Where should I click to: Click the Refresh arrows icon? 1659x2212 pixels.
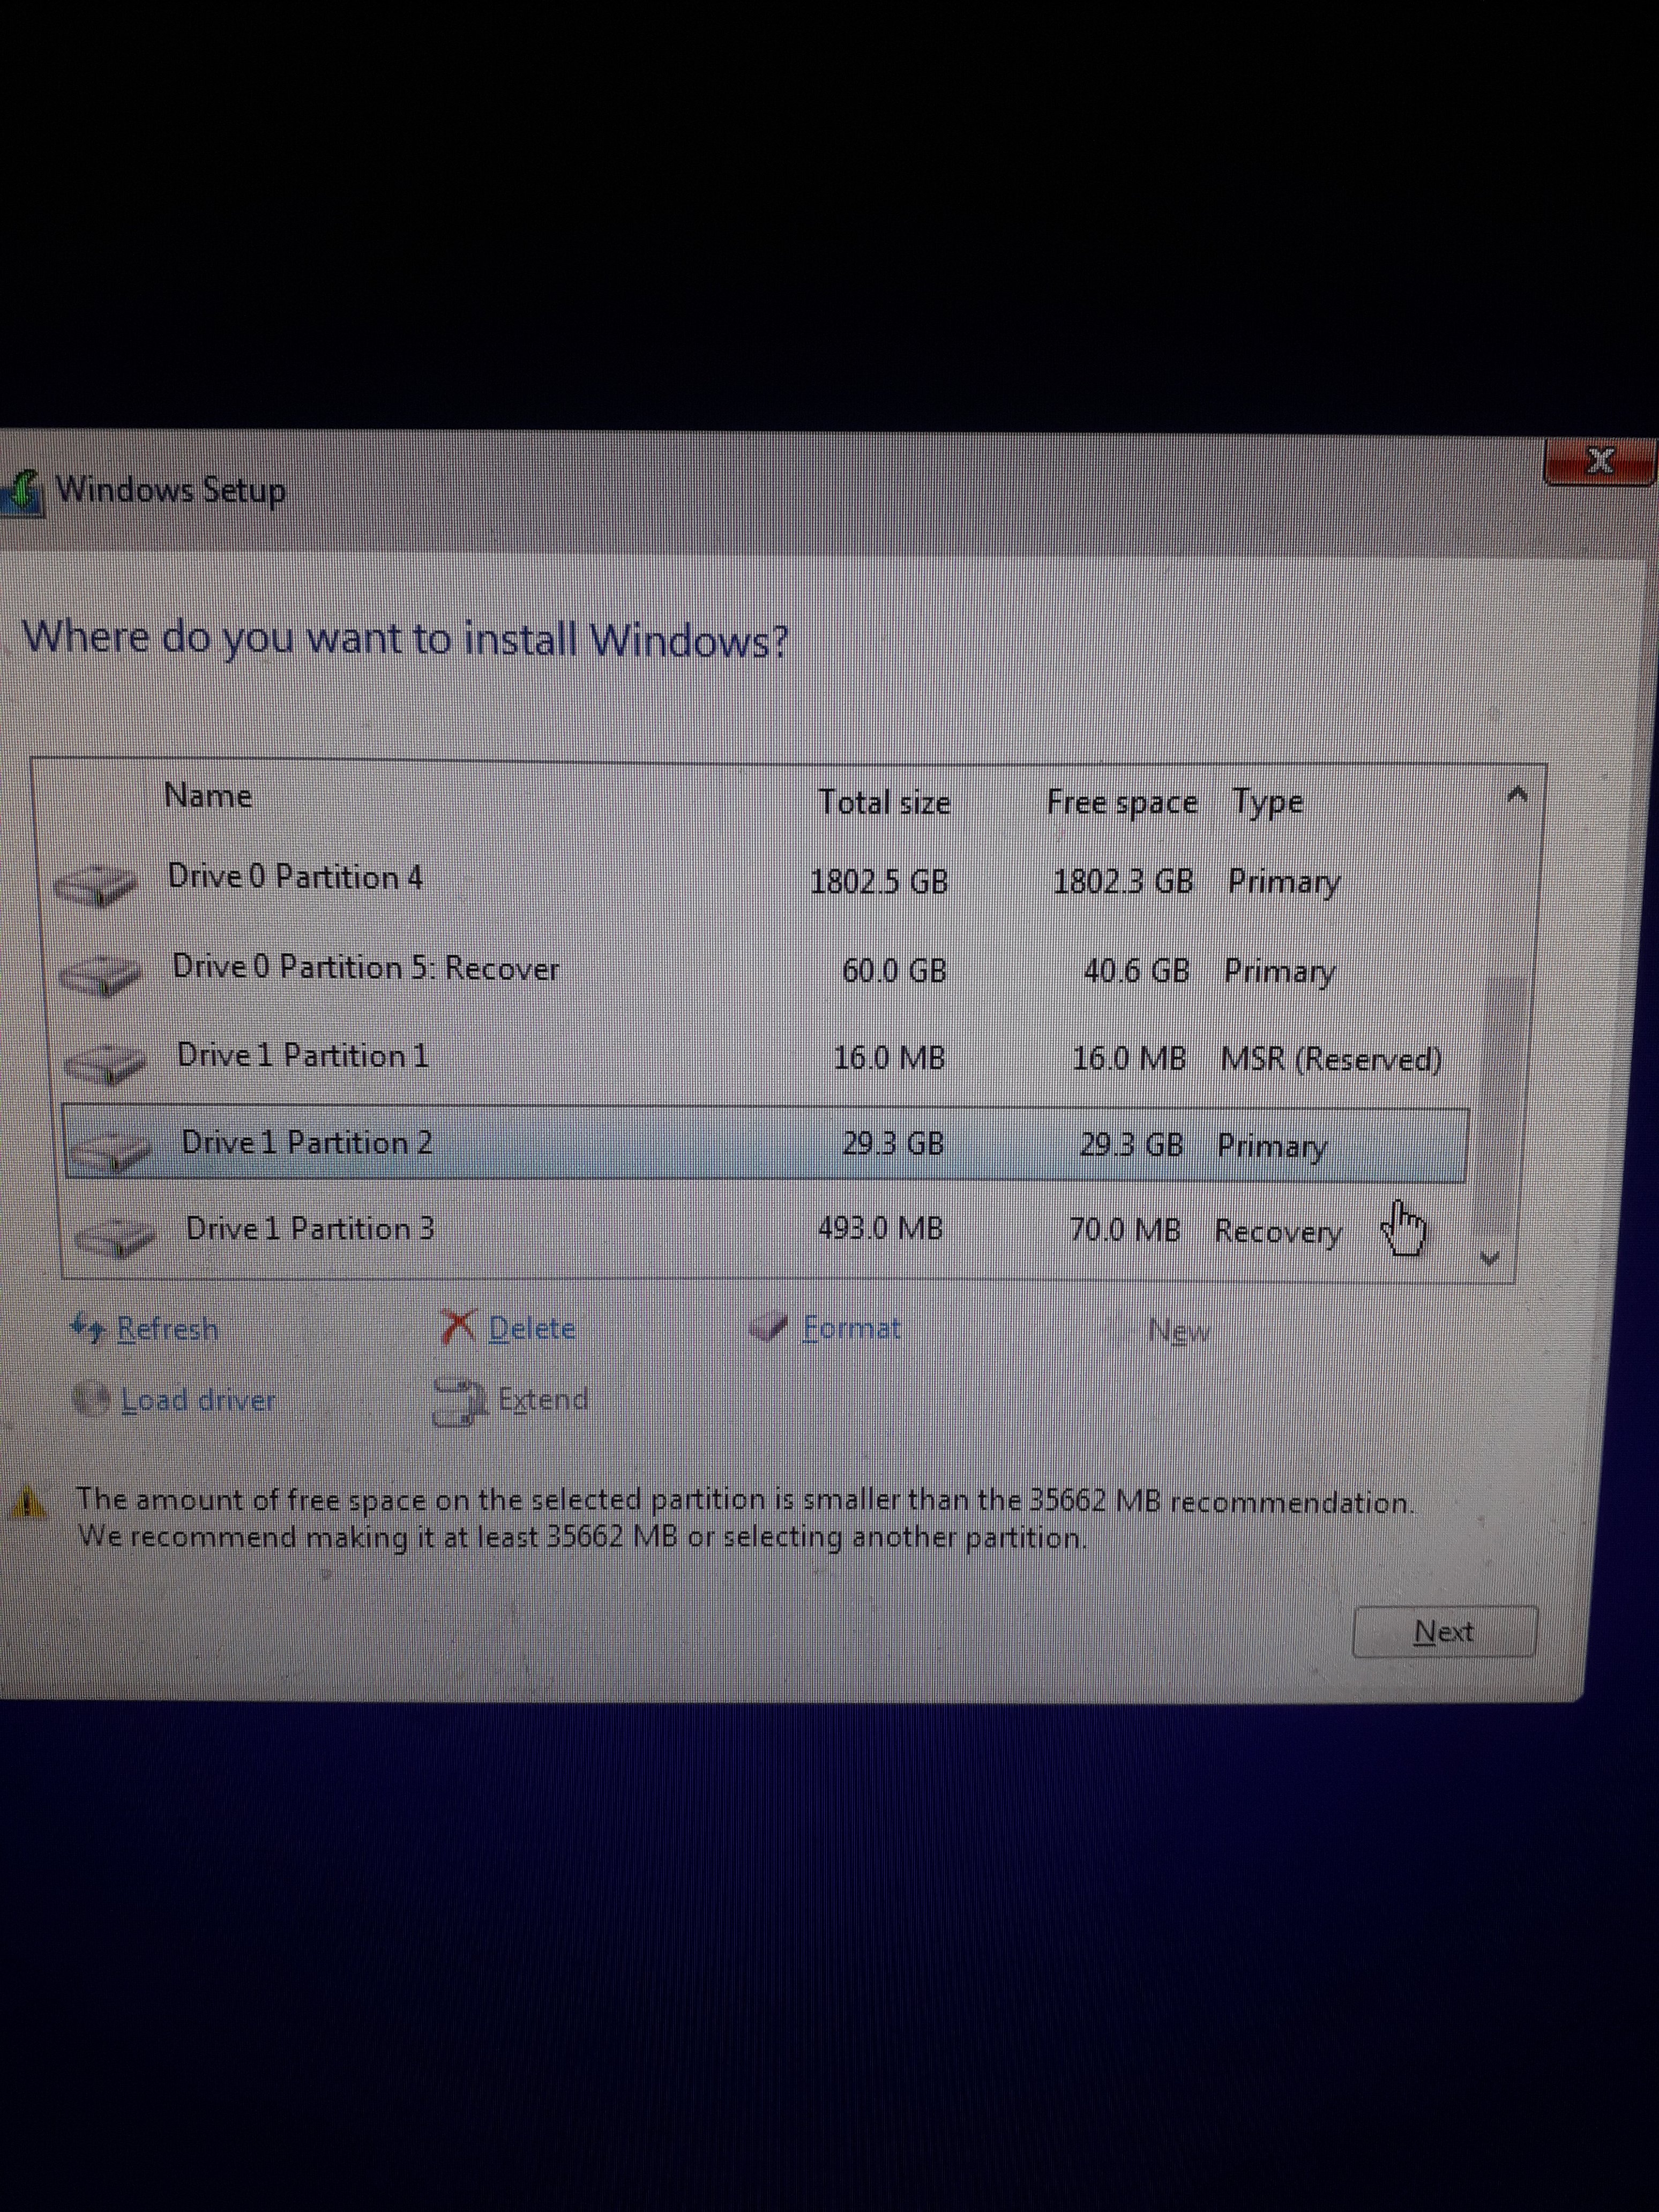[x=88, y=1329]
